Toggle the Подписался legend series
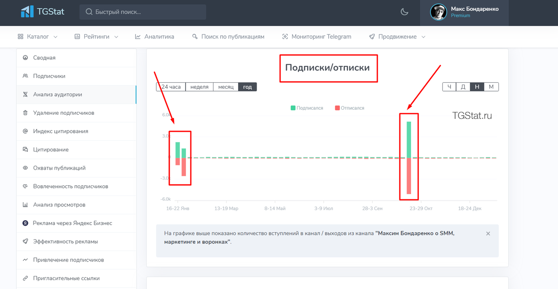The width and height of the screenshot is (558, 289). pos(307,108)
